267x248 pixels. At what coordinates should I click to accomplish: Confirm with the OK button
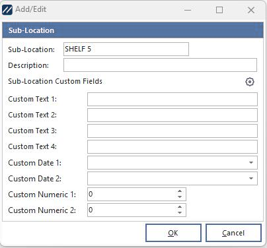pos(173,233)
